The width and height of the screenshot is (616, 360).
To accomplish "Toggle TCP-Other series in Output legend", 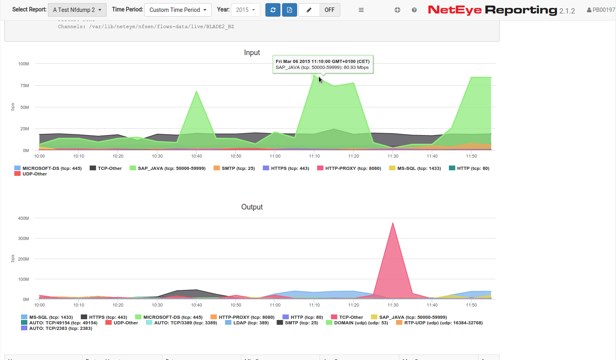I will click(347, 317).
